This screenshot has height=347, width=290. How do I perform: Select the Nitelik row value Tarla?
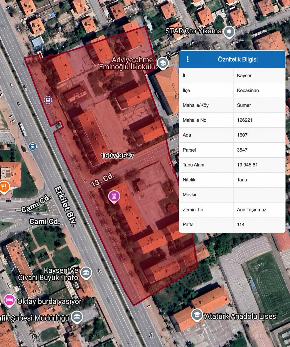point(242,180)
